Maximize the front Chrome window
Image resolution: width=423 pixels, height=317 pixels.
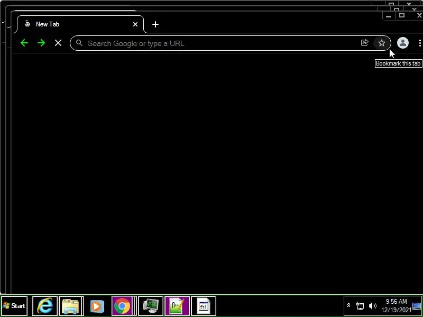[402, 16]
